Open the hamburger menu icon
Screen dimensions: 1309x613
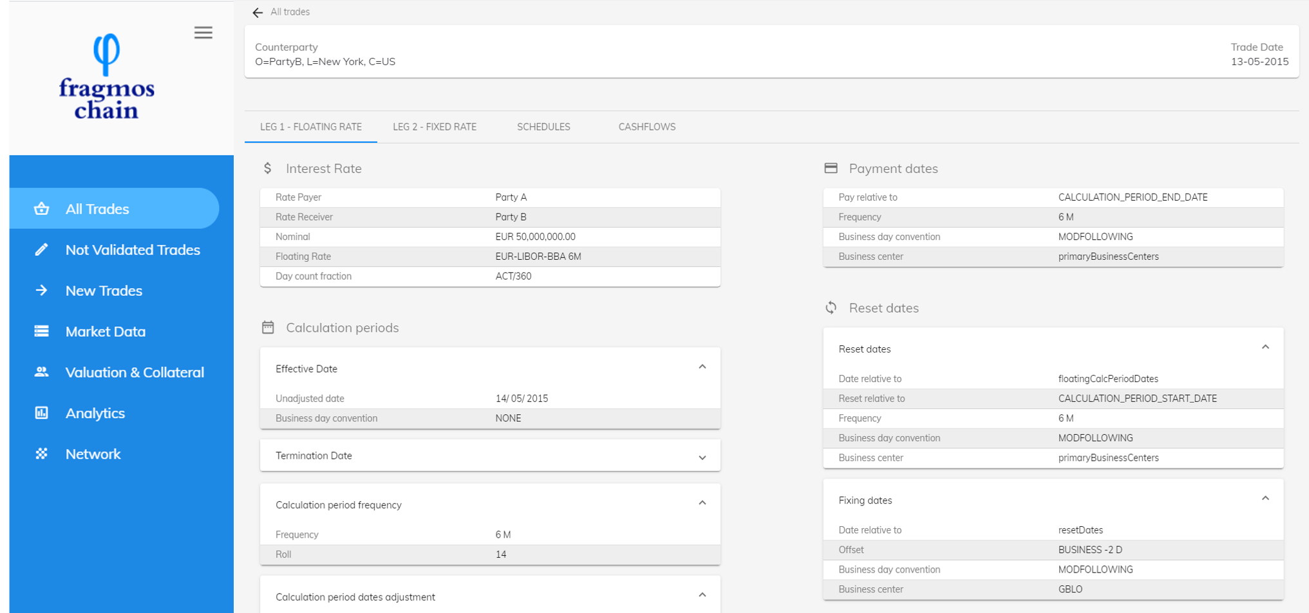pos(203,33)
